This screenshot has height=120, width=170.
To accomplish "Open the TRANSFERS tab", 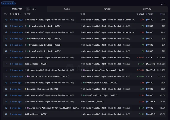I will pyautogui.click(x=17, y=9).
